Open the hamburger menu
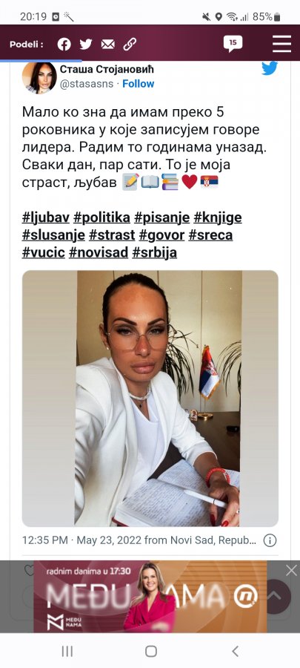This screenshot has height=668, width=300. [281, 44]
